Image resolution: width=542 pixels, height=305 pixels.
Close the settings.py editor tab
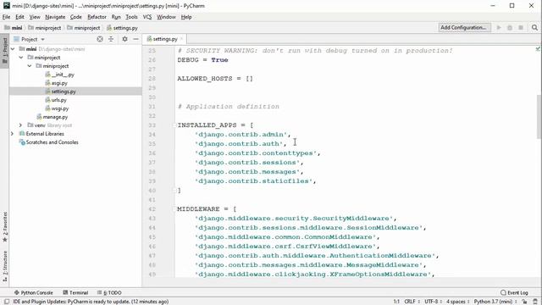[x=181, y=39]
